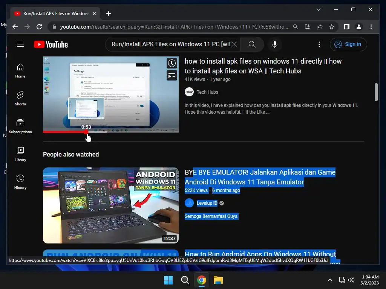Click the 'In this video, I have explained' description
386x289 pixels.
pyautogui.click(x=271, y=109)
